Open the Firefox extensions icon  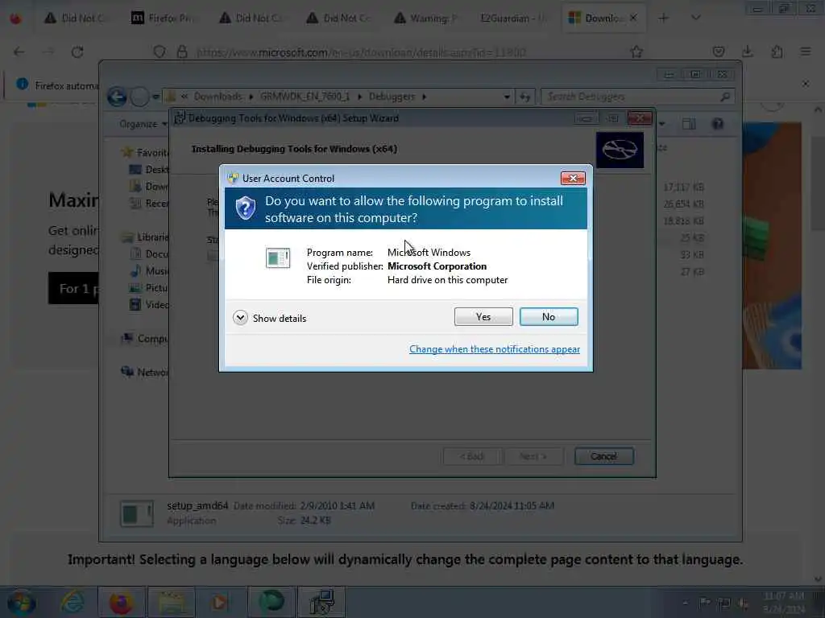tap(777, 52)
